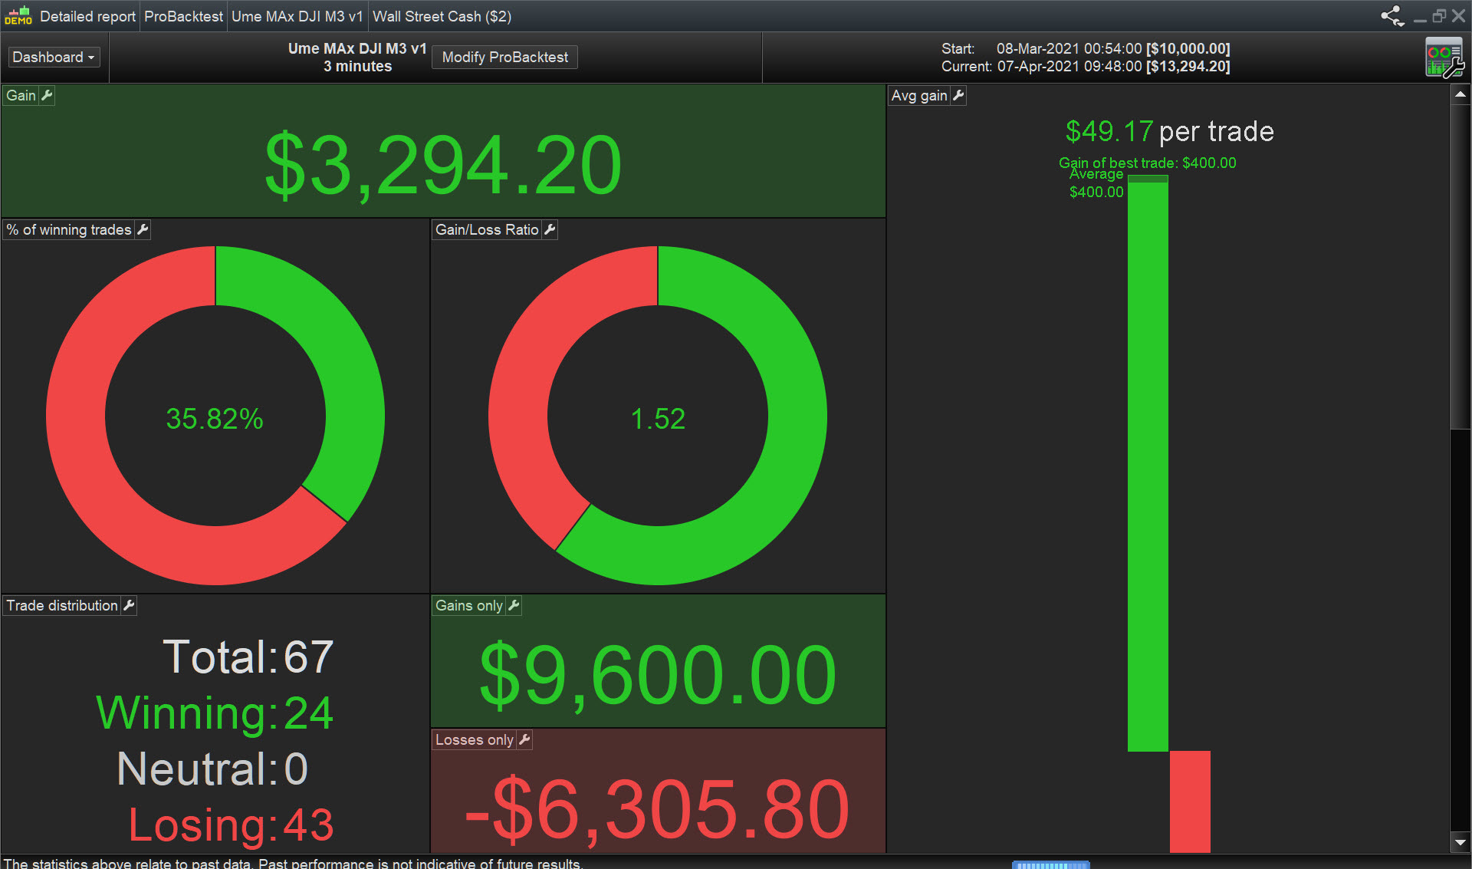Click the scrollbar down arrow
The width and height of the screenshot is (1472, 869).
(x=1460, y=842)
